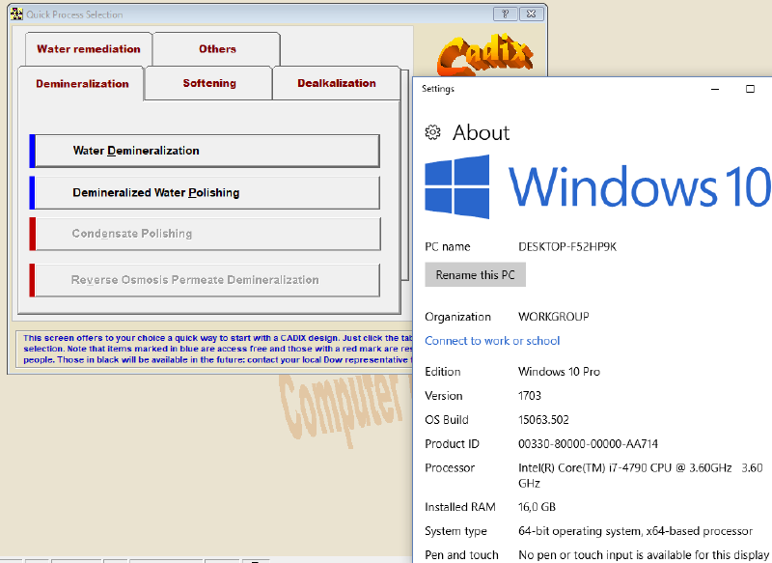Select the Edition value Windows 10 Pro
Screen dimensions: 772x563
coord(559,372)
